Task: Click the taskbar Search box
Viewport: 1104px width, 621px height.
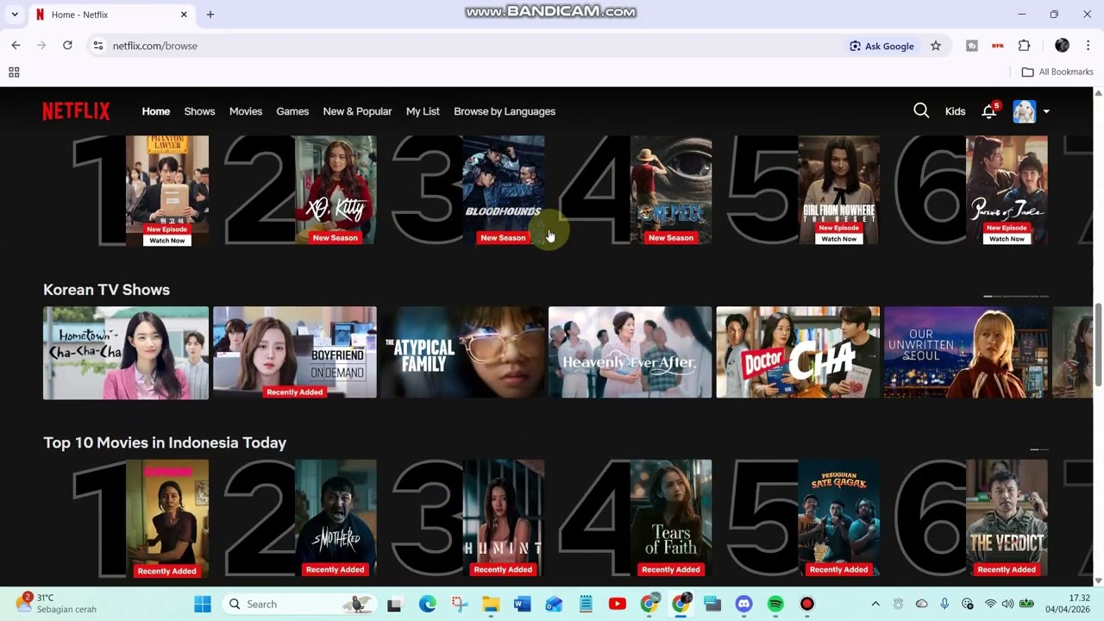Action: click(x=300, y=604)
